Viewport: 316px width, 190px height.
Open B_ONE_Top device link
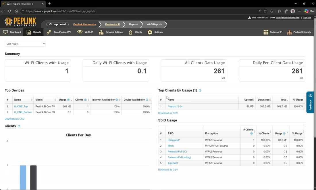(x=21, y=107)
